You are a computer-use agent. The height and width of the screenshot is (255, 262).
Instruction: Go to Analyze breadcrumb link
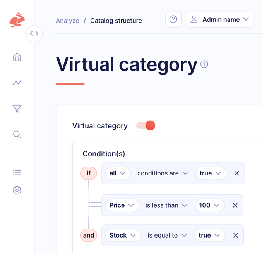pyautogui.click(x=67, y=21)
